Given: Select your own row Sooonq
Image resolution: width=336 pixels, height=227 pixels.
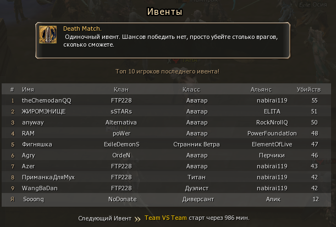Looking at the screenshot, I should tap(34, 199).
